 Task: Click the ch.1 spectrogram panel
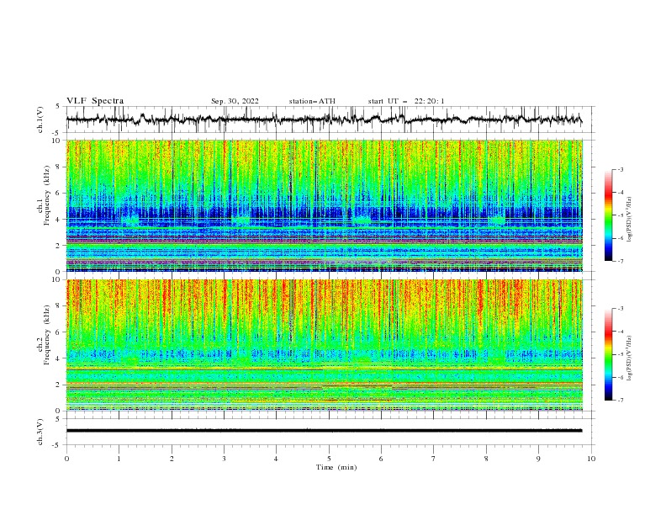click(324, 205)
